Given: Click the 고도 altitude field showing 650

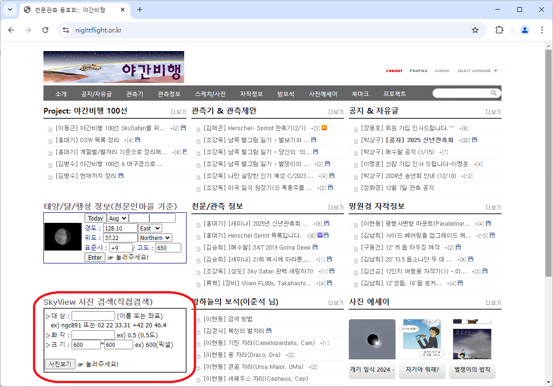Looking at the screenshot, I should (x=168, y=248).
